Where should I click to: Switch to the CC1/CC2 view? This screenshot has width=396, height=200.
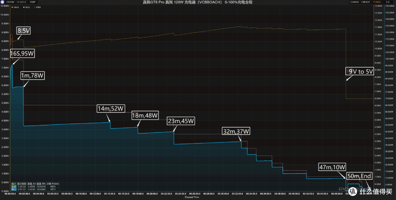tap(22, 2)
